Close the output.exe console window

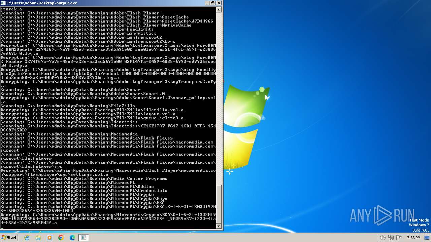pos(219,3)
